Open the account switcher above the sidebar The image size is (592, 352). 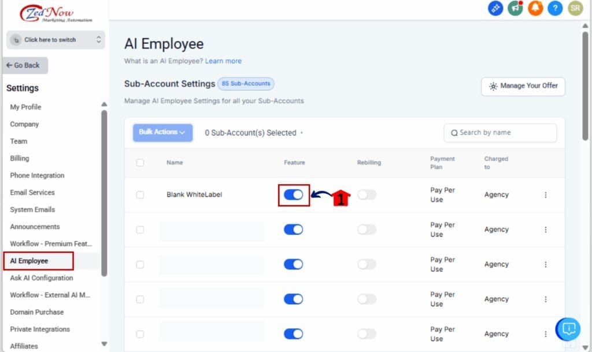click(55, 40)
